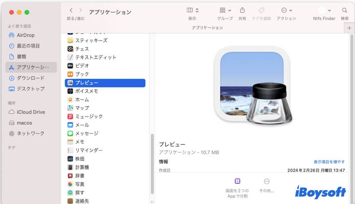Image resolution: width=355 pixels, height=204 pixels.
Task: Select the highlighted プレビュー row
Action: coord(105,83)
